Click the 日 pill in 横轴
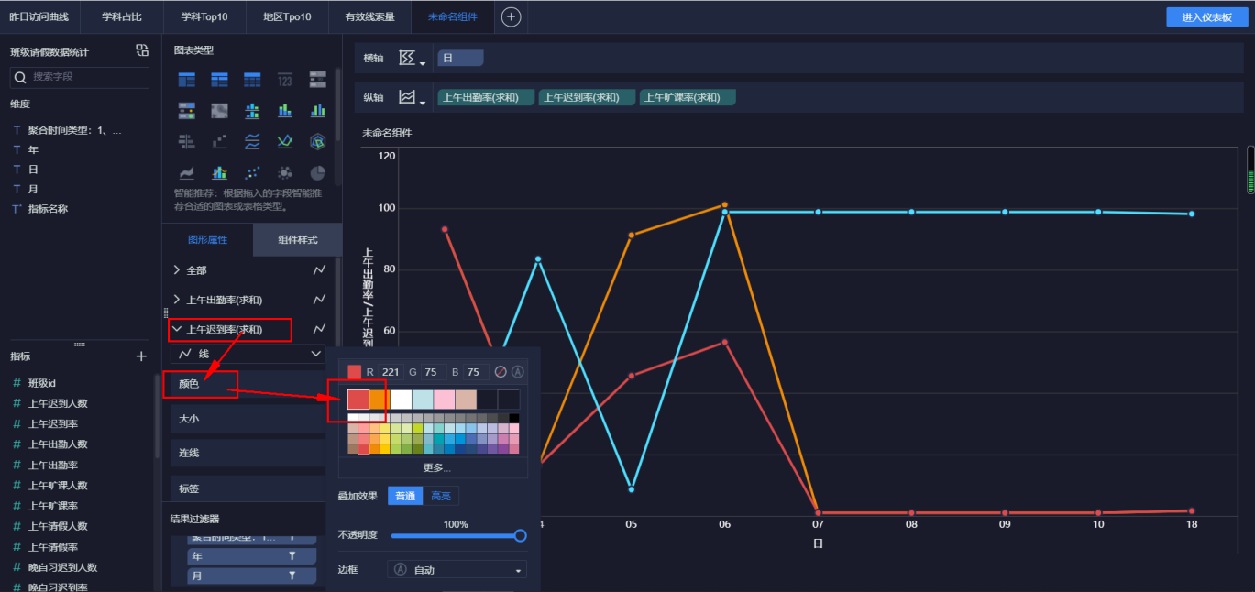 coord(460,58)
